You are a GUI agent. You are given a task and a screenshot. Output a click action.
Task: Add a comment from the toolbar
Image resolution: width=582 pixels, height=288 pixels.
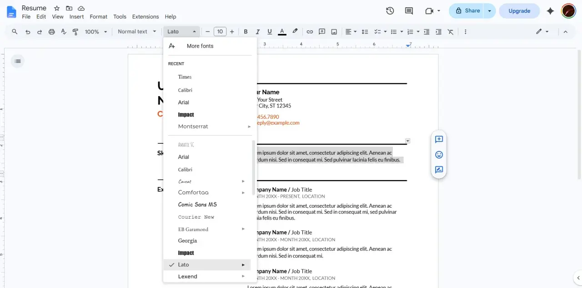[x=322, y=32]
